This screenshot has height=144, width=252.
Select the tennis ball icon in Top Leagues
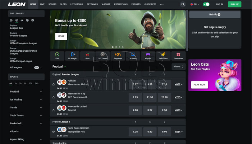coord(27,20)
